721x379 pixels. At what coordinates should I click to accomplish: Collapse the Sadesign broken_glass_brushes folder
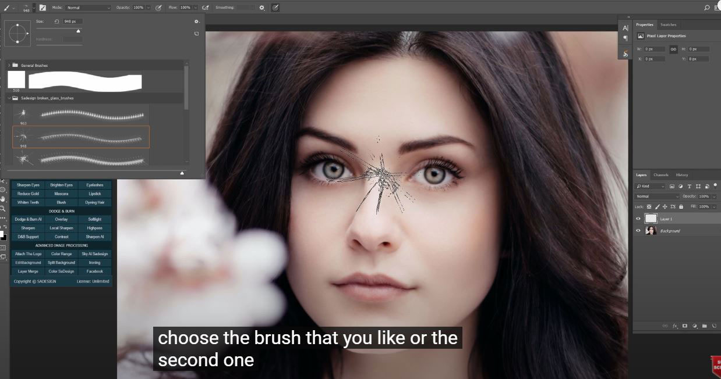point(9,98)
